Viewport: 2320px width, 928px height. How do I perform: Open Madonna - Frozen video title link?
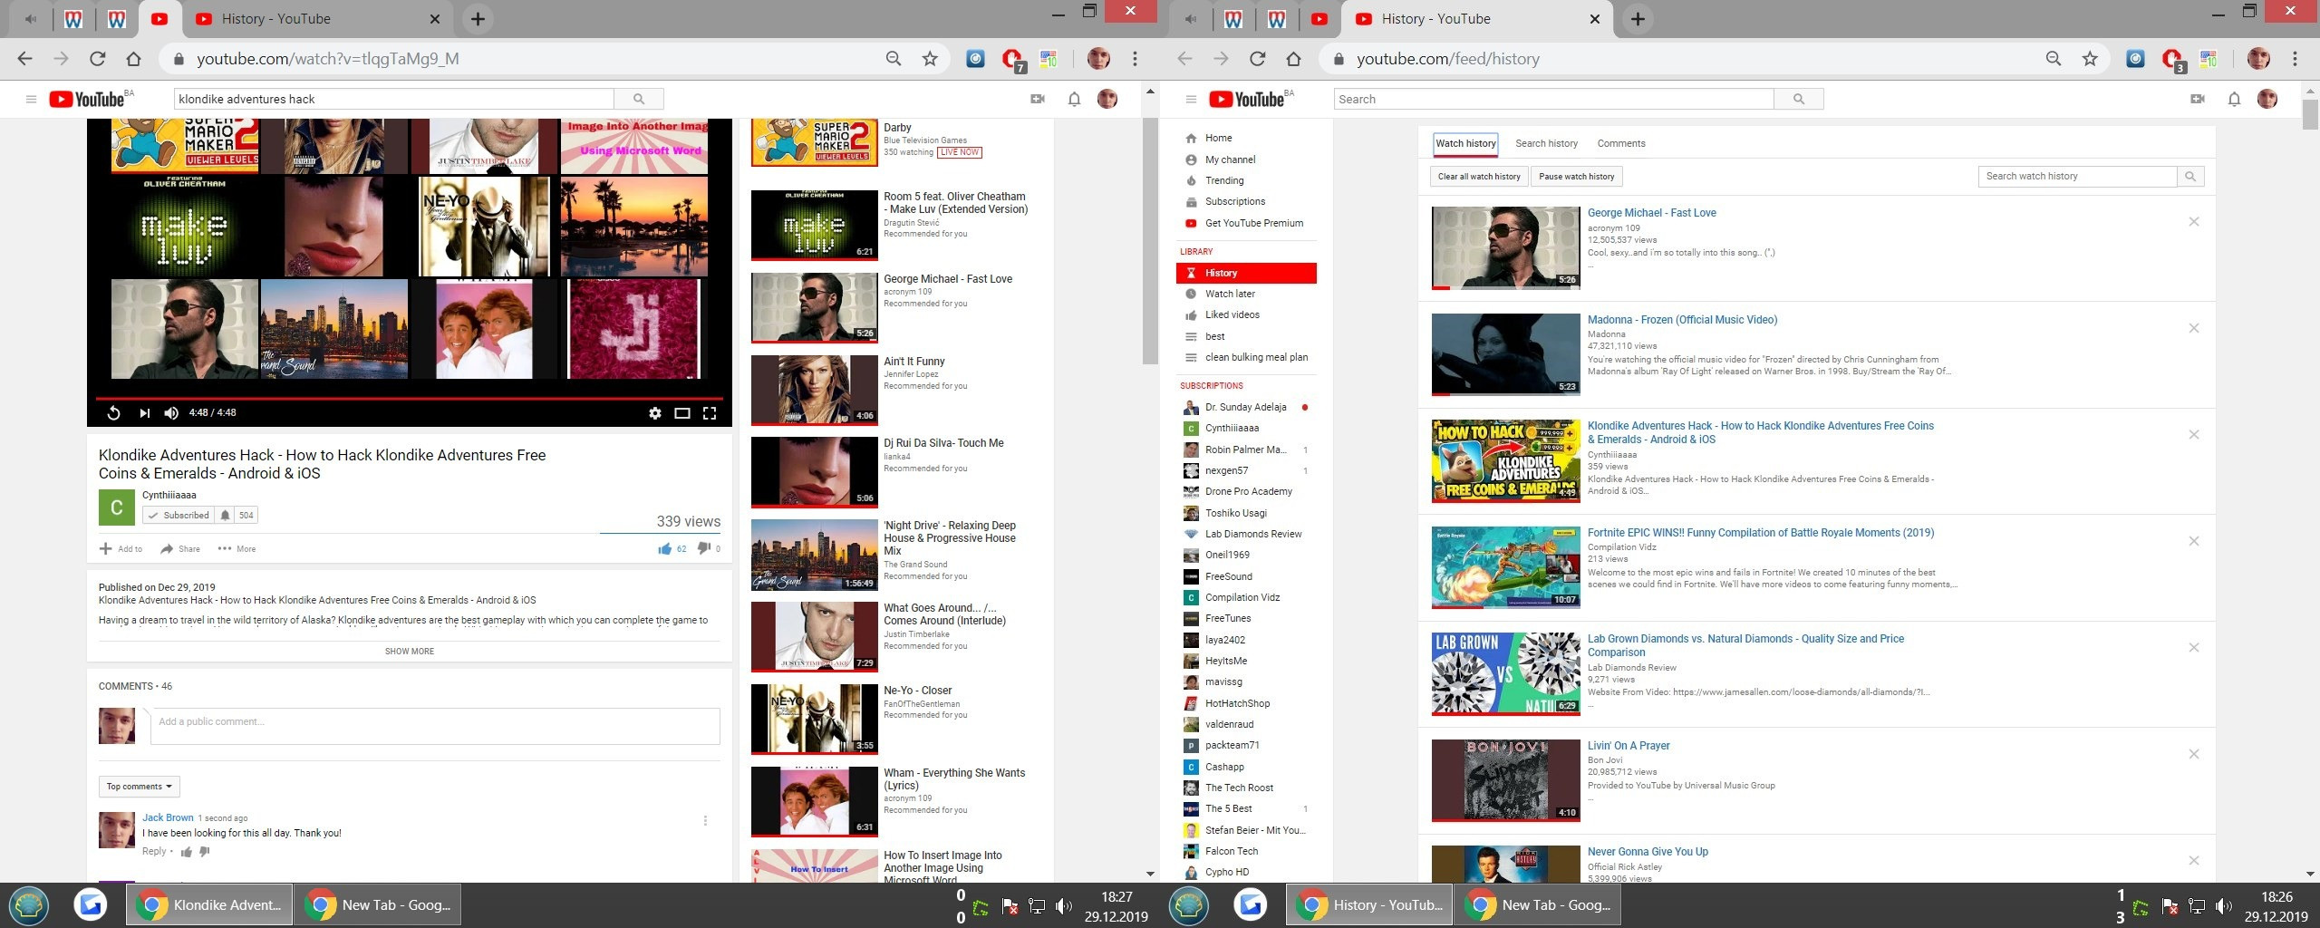(x=1682, y=320)
